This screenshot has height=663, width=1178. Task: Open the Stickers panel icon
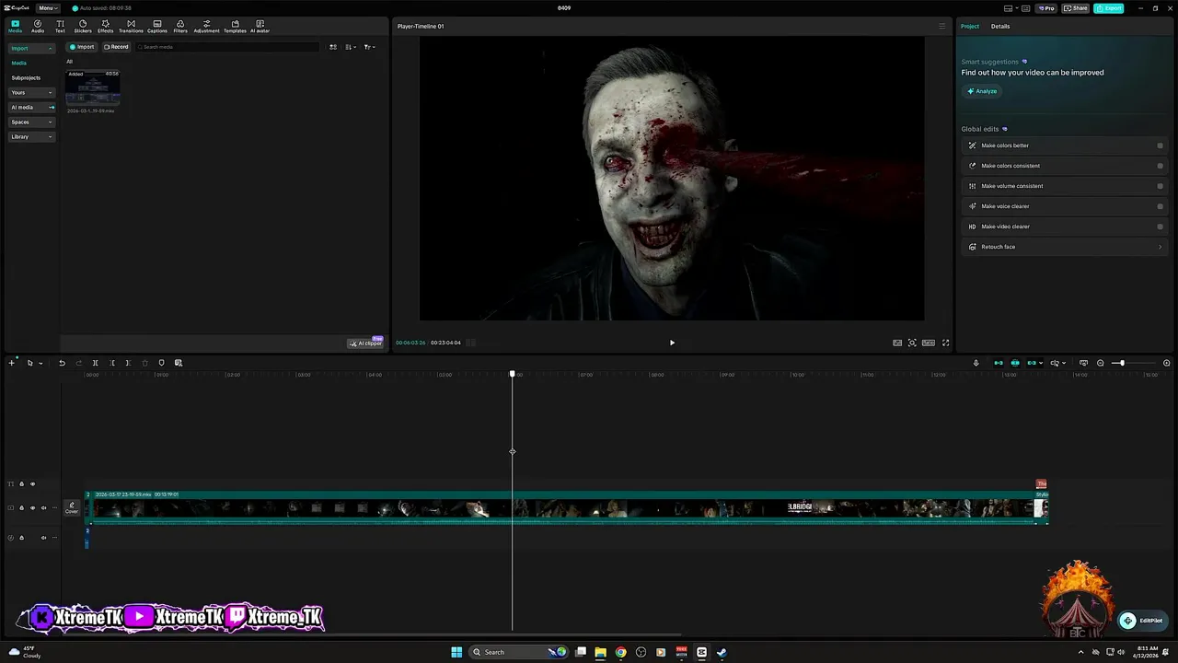pyautogui.click(x=83, y=26)
